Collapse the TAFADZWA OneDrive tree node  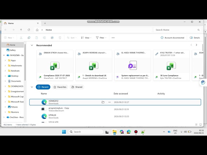click(4, 55)
